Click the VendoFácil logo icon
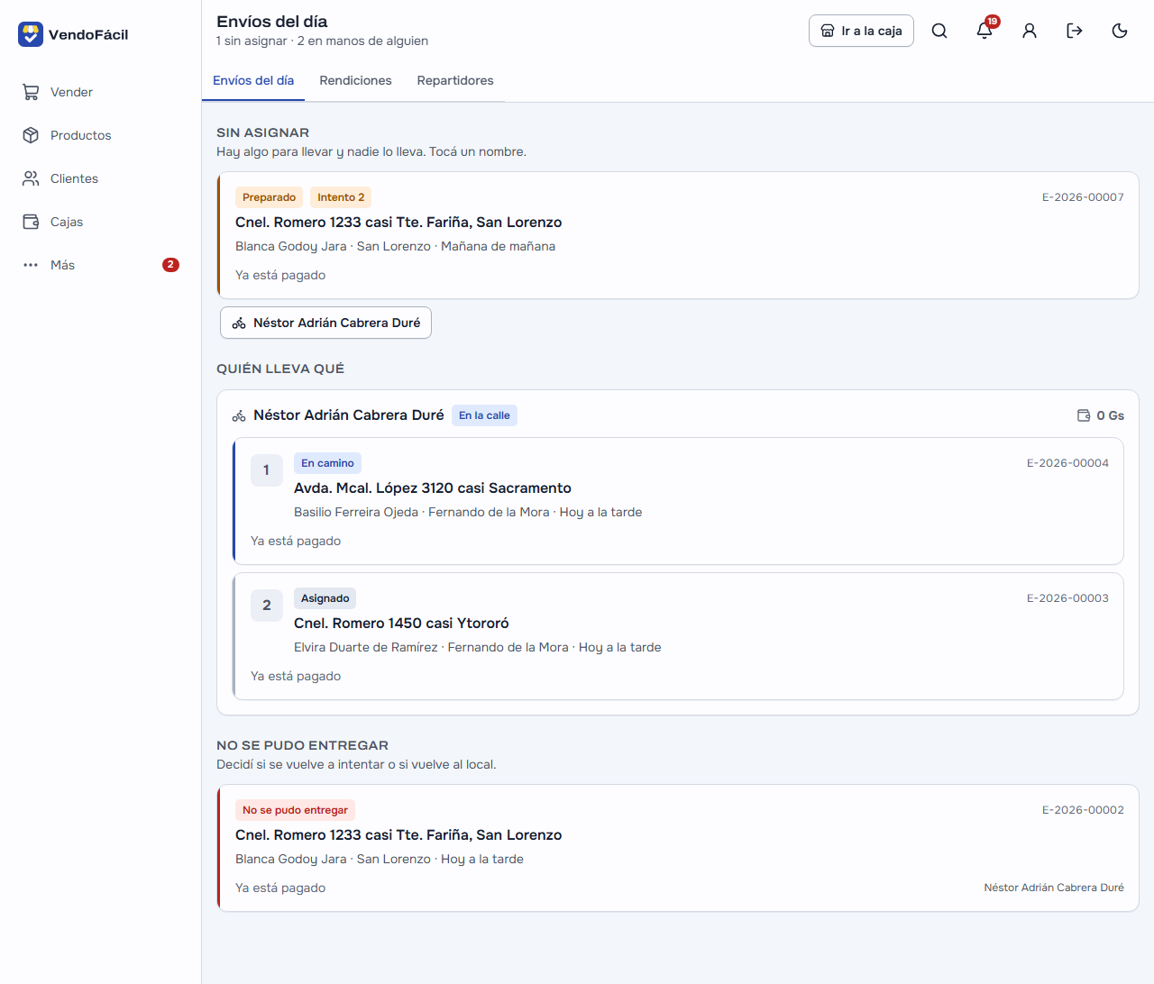Screen dimensions: 1154x984 [31, 34]
